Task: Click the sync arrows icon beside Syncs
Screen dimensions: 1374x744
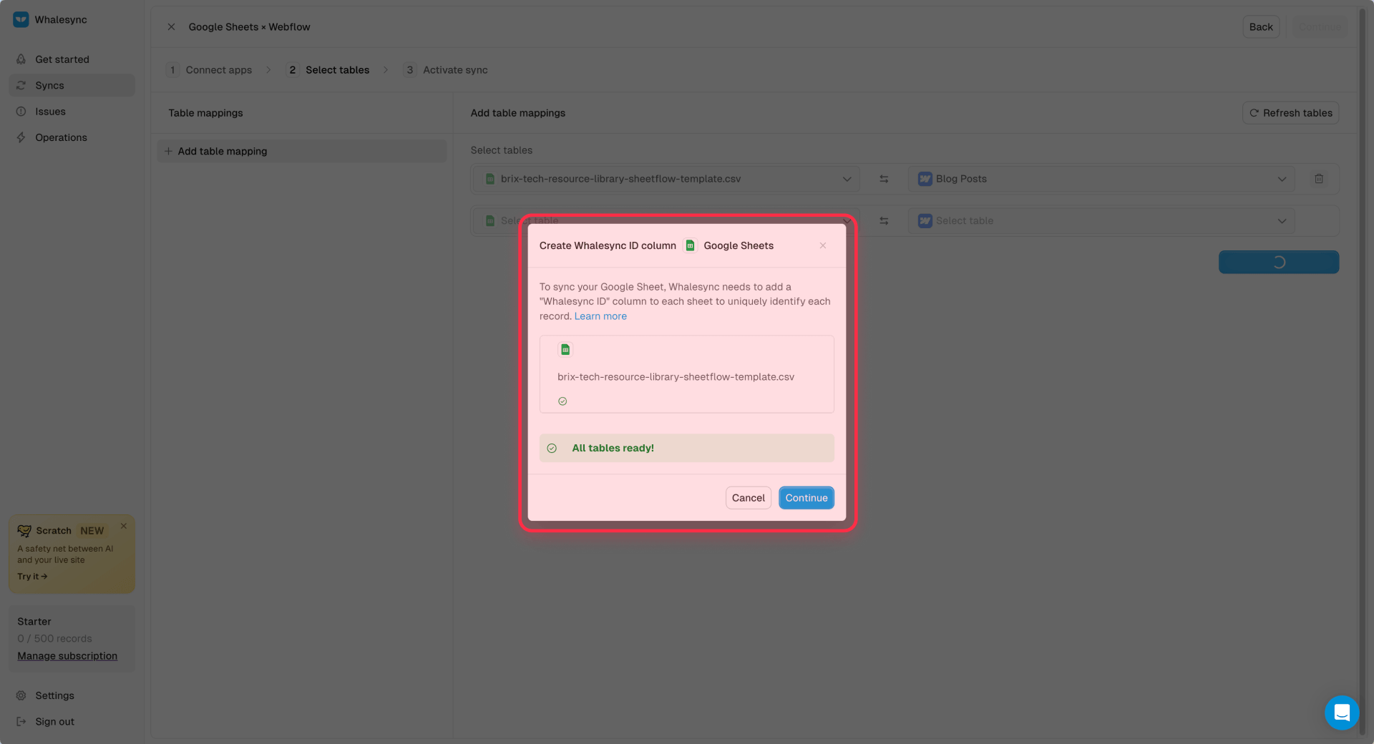Action: 21,85
